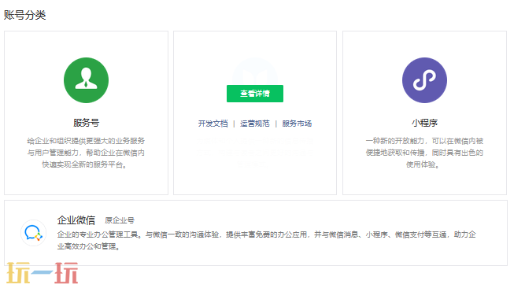The image size is (514, 288).
Task: Click the purple 小程序 link icon
Action: (x=424, y=80)
